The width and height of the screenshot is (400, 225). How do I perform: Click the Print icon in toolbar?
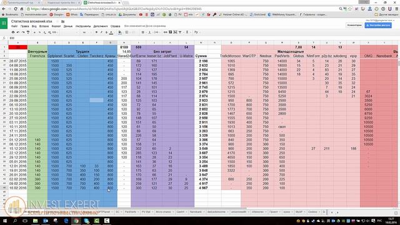(13, 32)
